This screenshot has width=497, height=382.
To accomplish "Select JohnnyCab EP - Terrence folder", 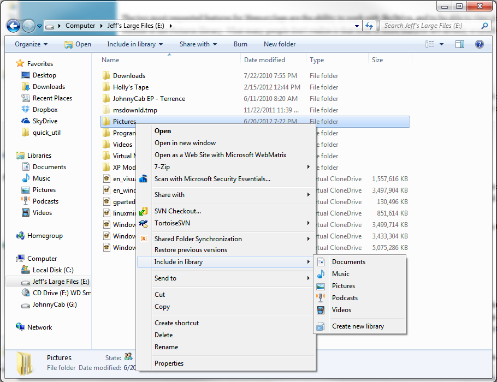I will click(x=149, y=99).
